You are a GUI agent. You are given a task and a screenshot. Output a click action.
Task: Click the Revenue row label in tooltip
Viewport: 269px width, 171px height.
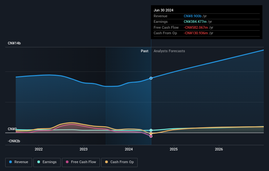click(161, 16)
